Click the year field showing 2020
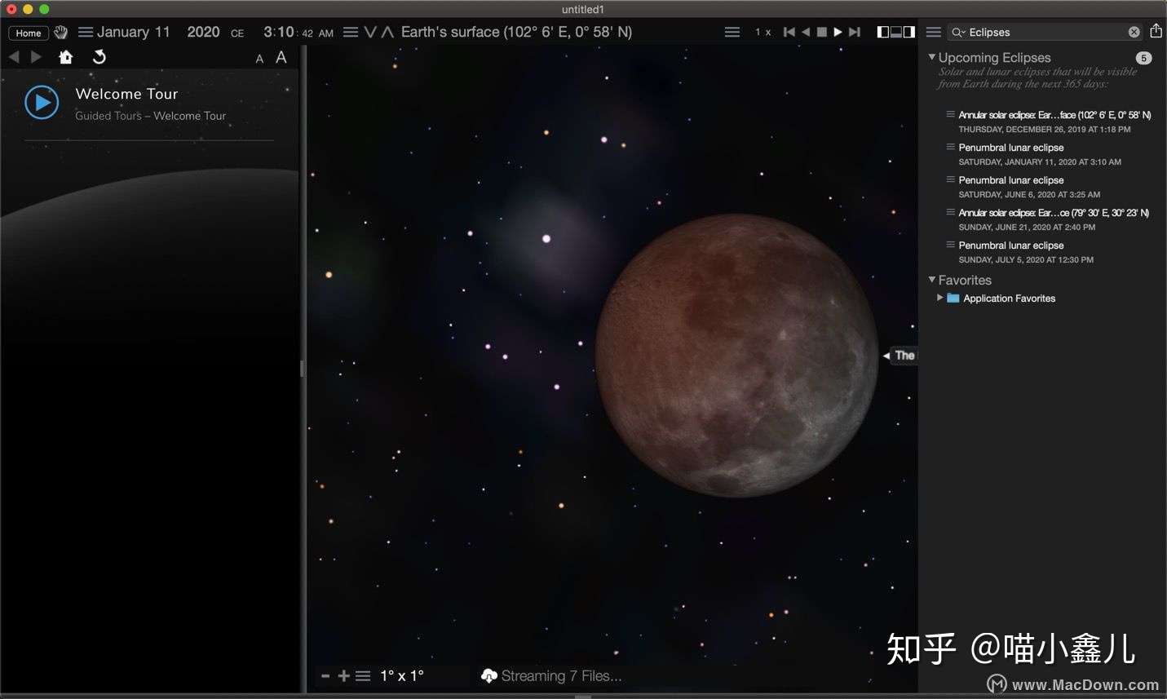Screen dimensions: 1167x699 pyautogui.click(x=203, y=32)
